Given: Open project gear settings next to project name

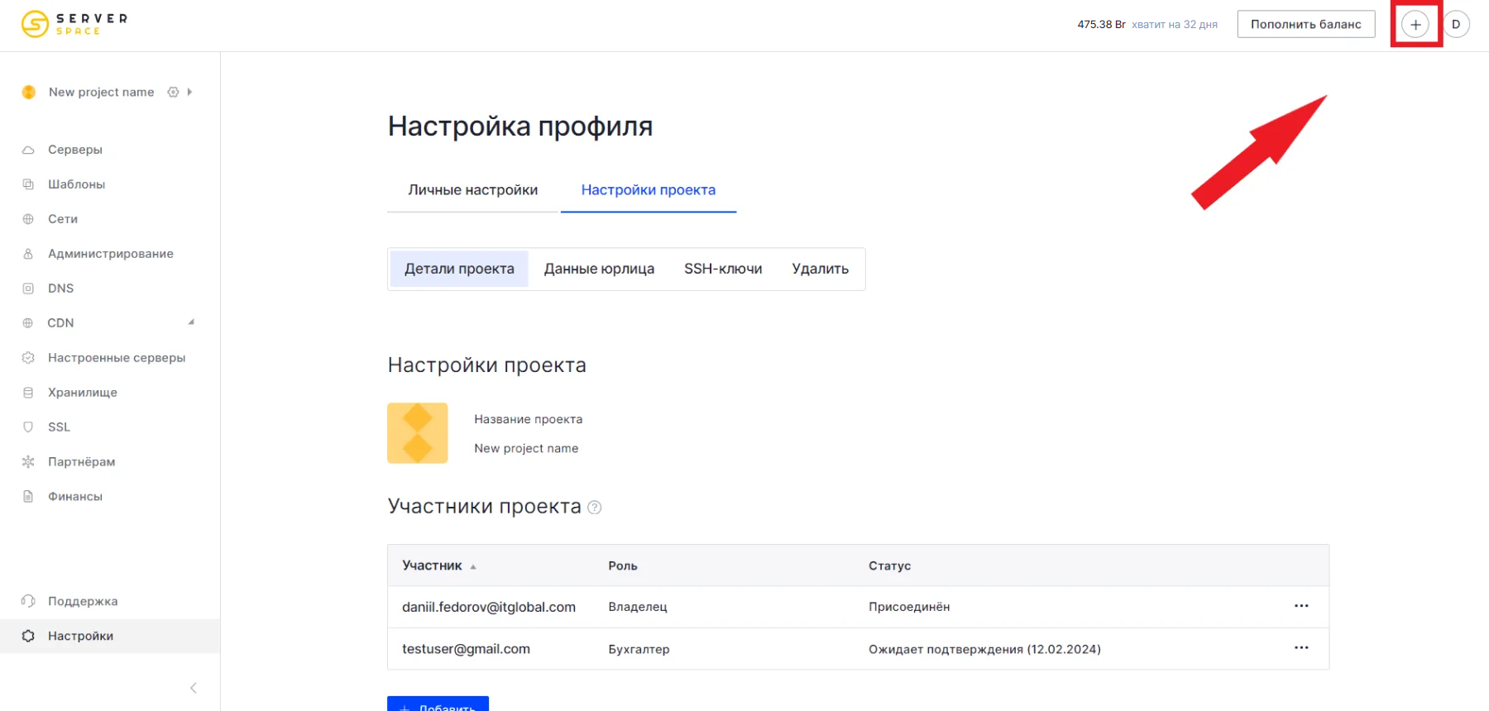Looking at the screenshot, I should (173, 92).
